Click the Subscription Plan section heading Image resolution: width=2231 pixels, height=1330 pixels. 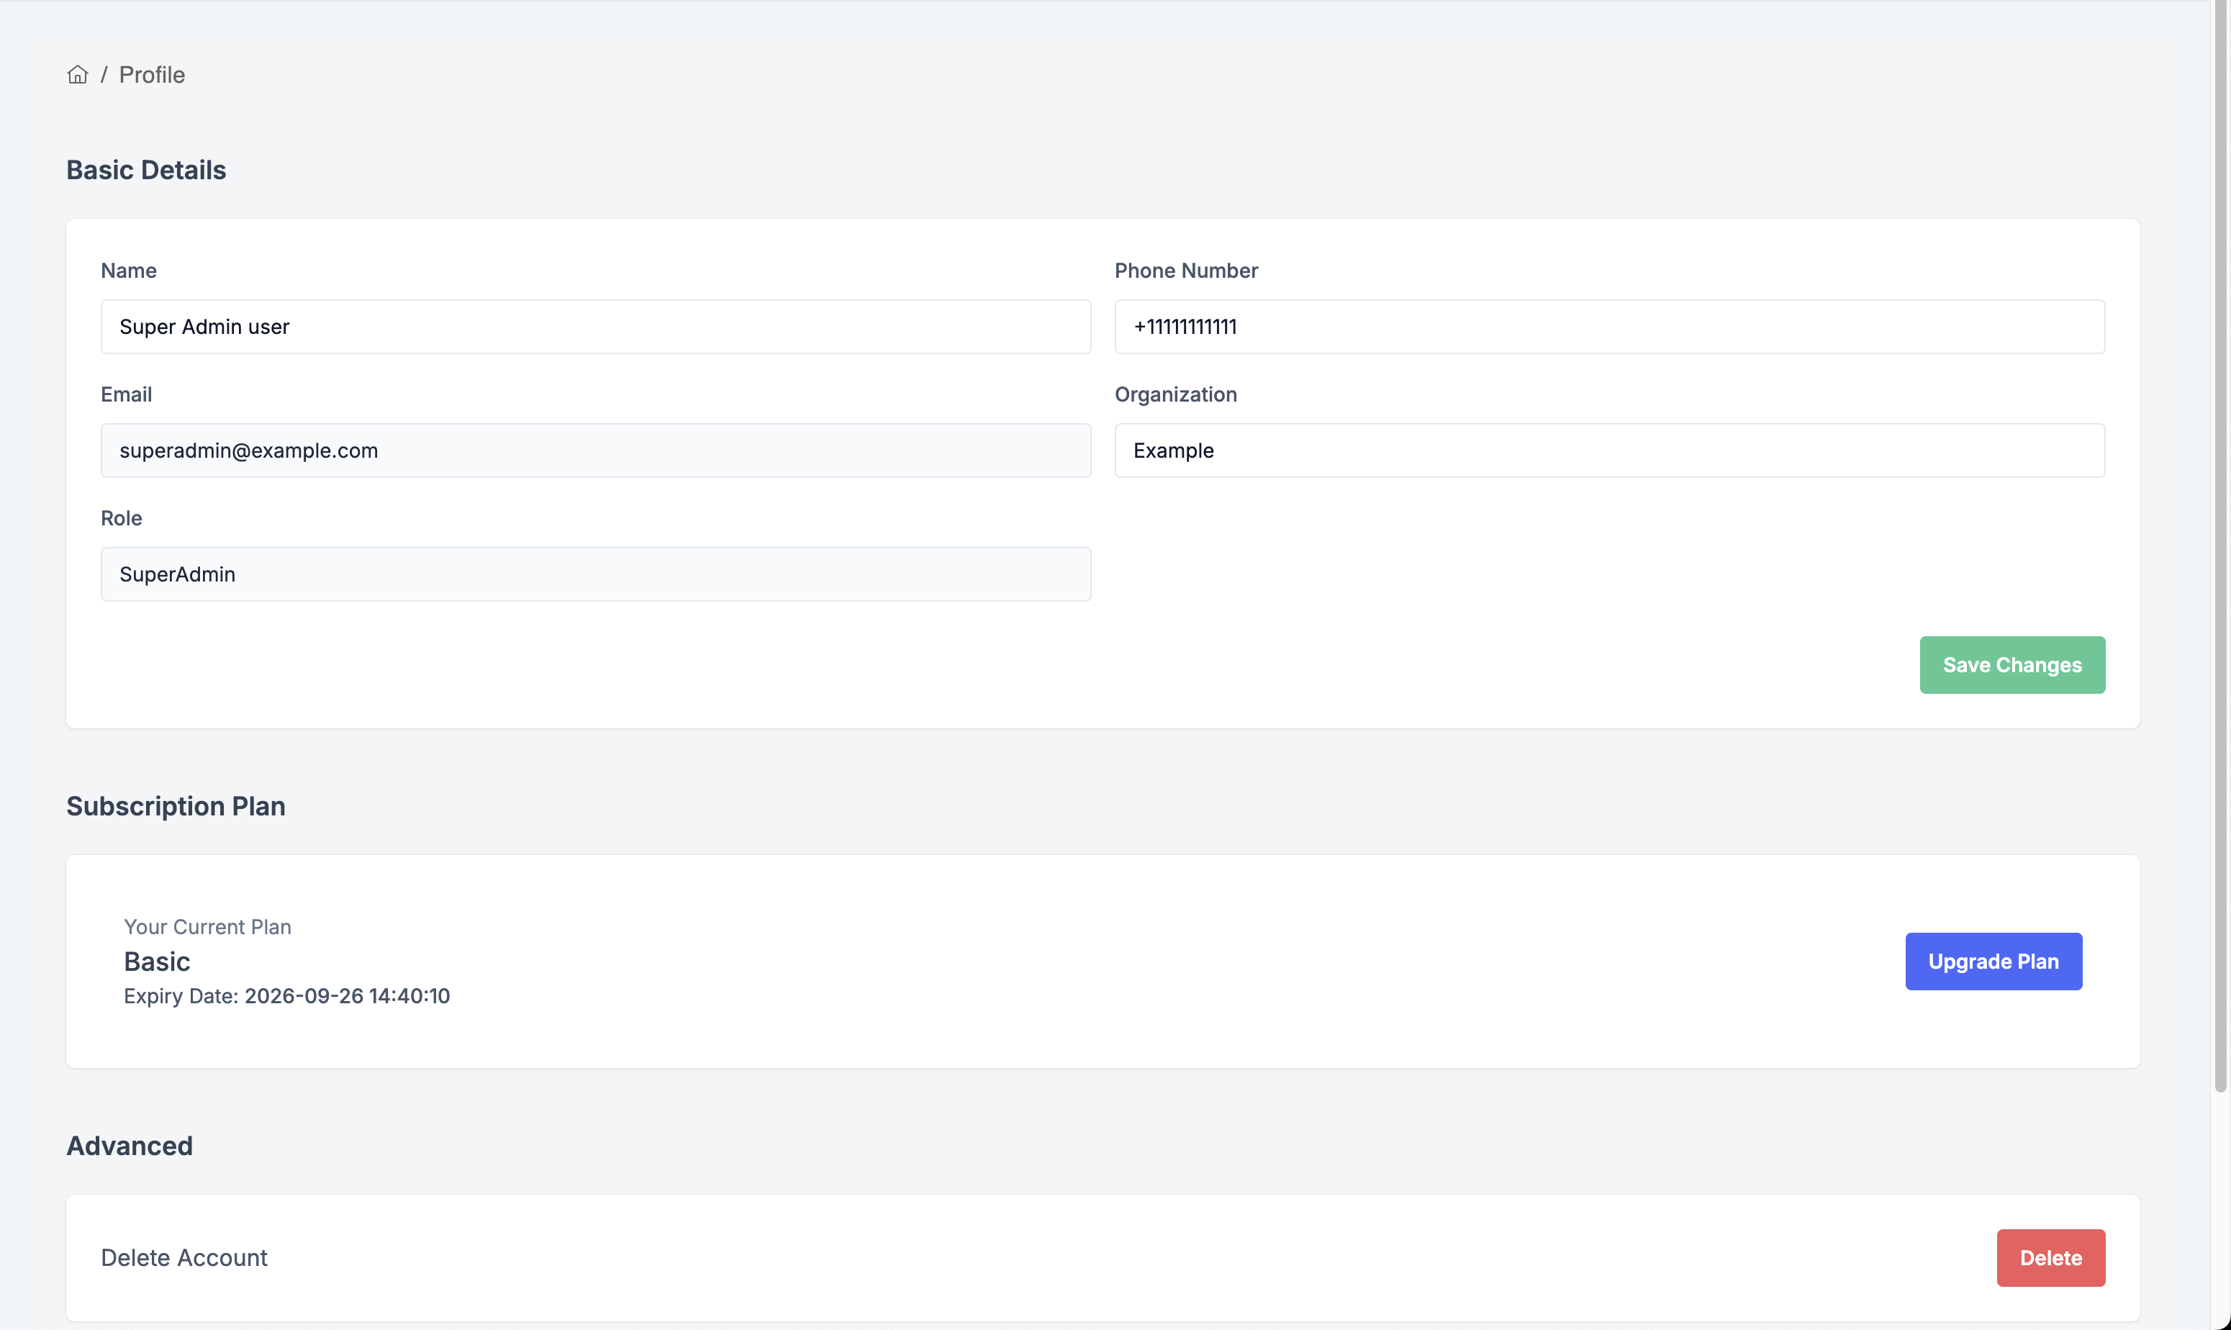click(x=175, y=806)
